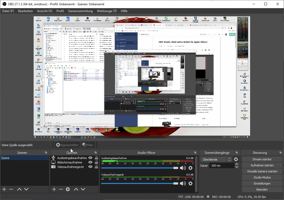Start recording with Aufnahme starten

pyautogui.click(x=262, y=165)
